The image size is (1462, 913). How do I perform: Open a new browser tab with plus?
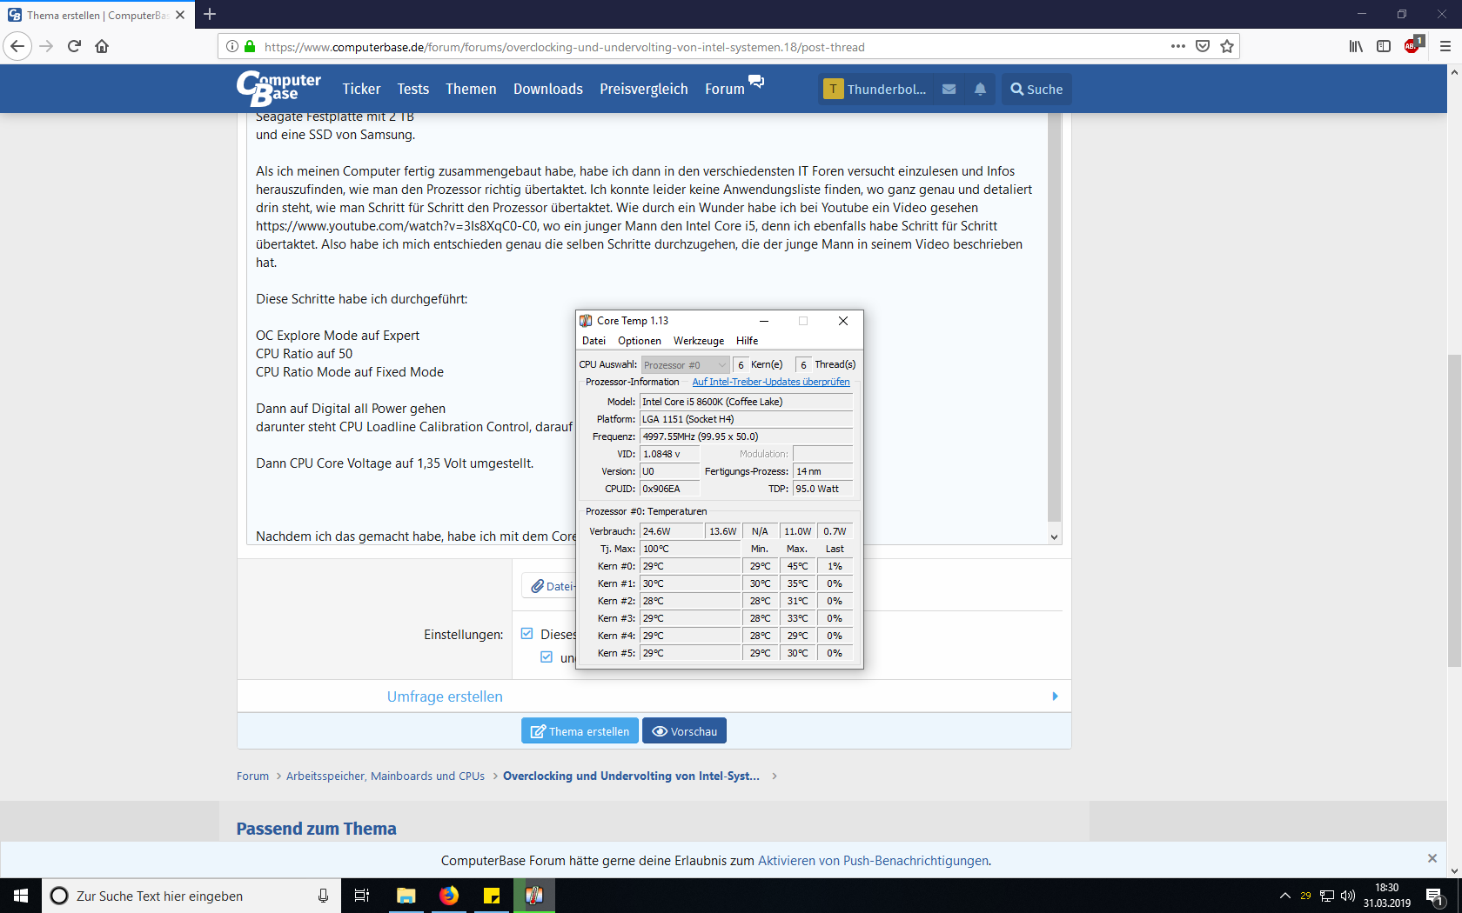point(210,14)
